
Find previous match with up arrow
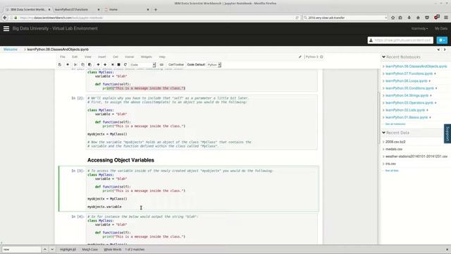(x=44, y=249)
